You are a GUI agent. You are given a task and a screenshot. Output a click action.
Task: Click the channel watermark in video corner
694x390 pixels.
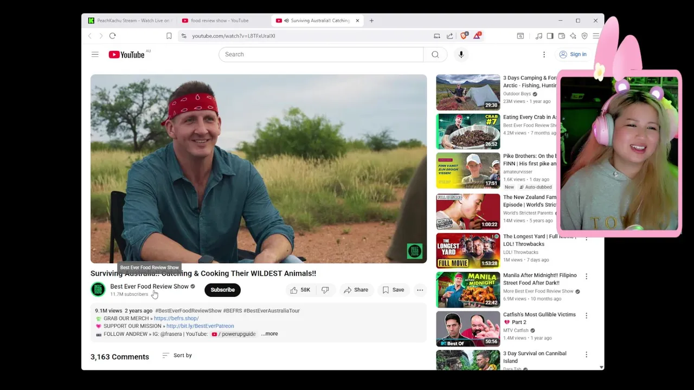(x=414, y=251)
